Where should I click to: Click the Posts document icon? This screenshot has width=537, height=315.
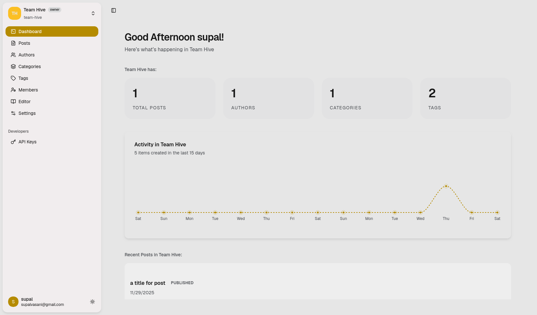(13, 43)
